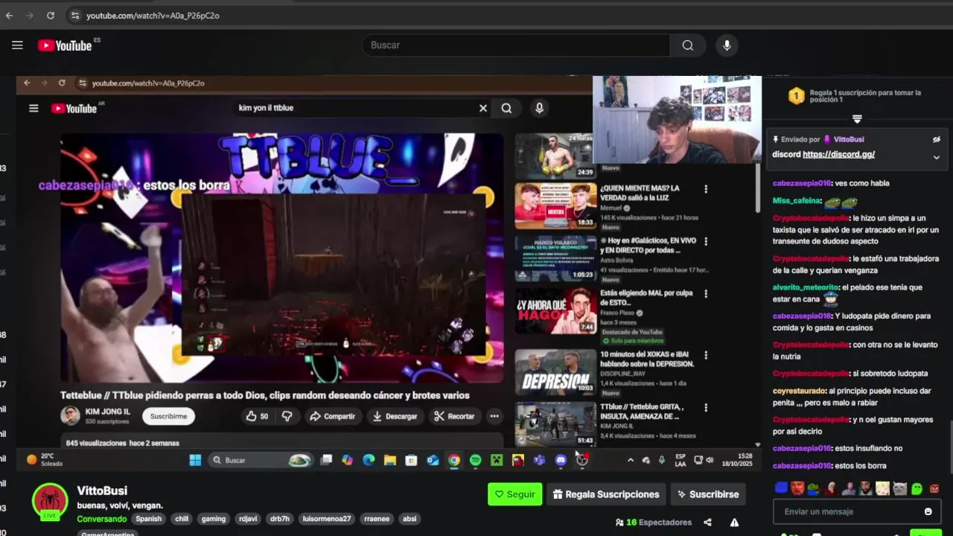Expand the gift leaderboard arrow
This screenshot has height=536, width=953.
click(857, 119)
